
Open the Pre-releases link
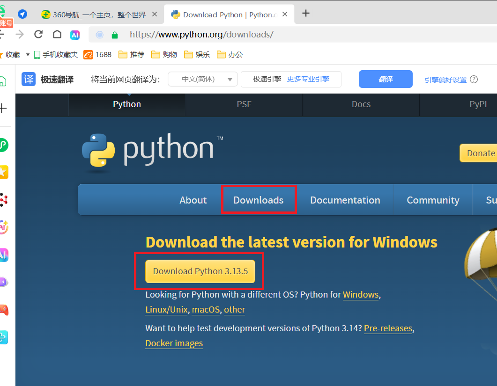[388, 328]
